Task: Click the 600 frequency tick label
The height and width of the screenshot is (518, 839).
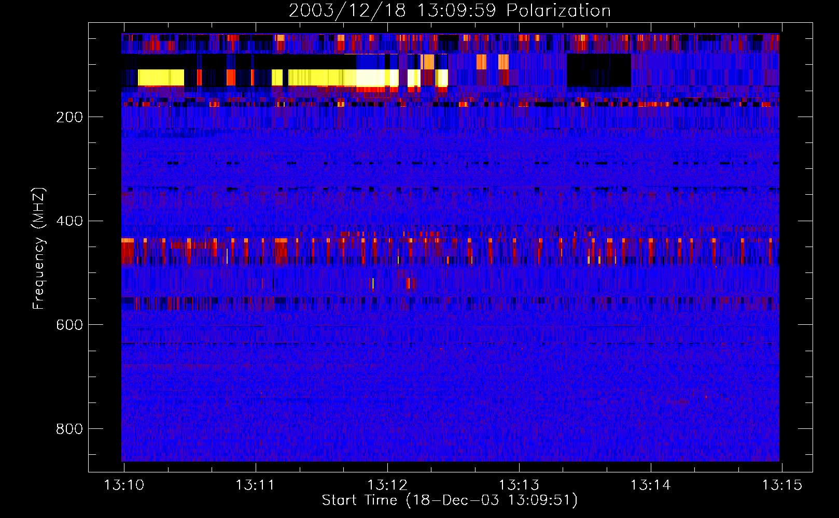Action: click(69, 325)
